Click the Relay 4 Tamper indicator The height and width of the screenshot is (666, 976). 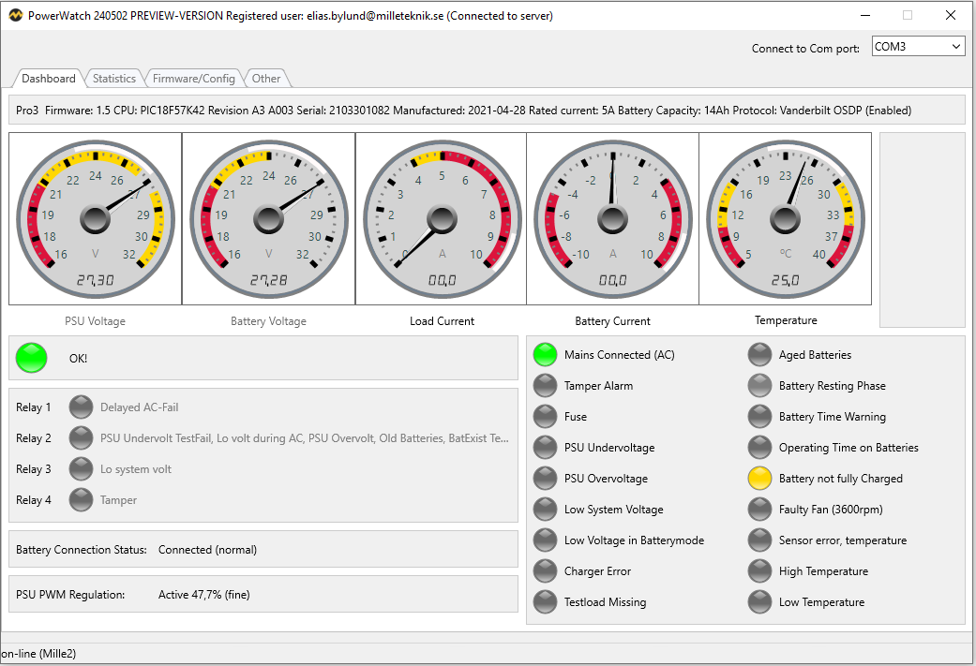coord(82,500)
